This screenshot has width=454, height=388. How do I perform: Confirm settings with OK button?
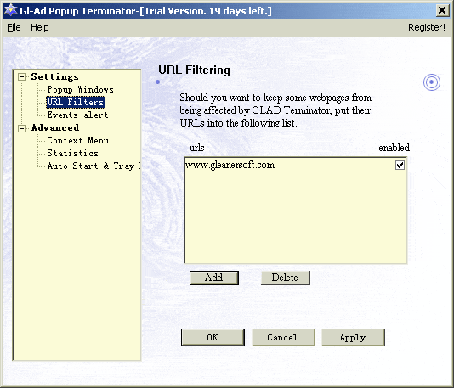(213, 337)
